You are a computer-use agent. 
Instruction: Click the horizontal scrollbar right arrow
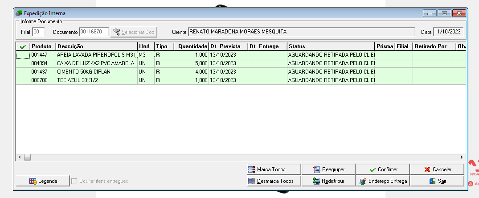point(462,157)
